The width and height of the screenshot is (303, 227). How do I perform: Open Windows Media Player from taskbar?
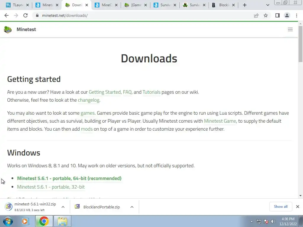[25, 221]
